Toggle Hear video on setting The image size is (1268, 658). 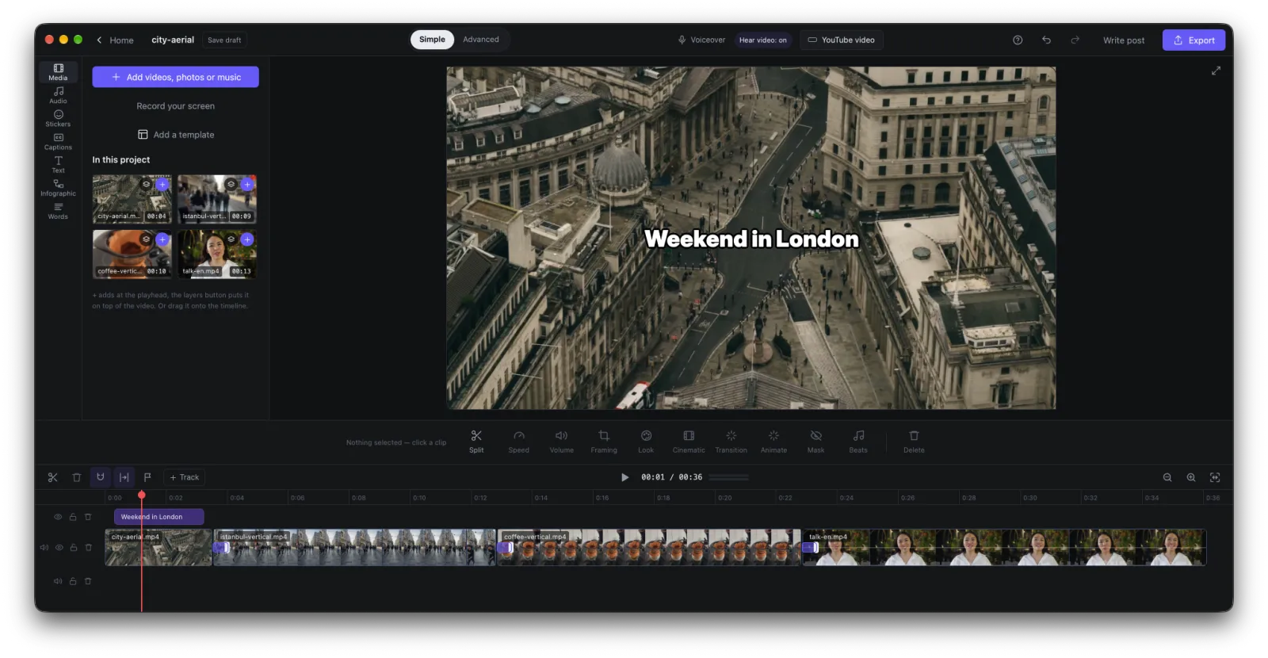(763, 40)
